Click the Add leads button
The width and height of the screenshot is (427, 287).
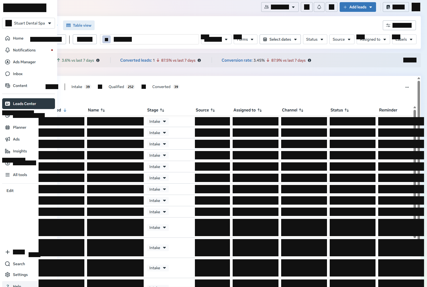[358, 7]
